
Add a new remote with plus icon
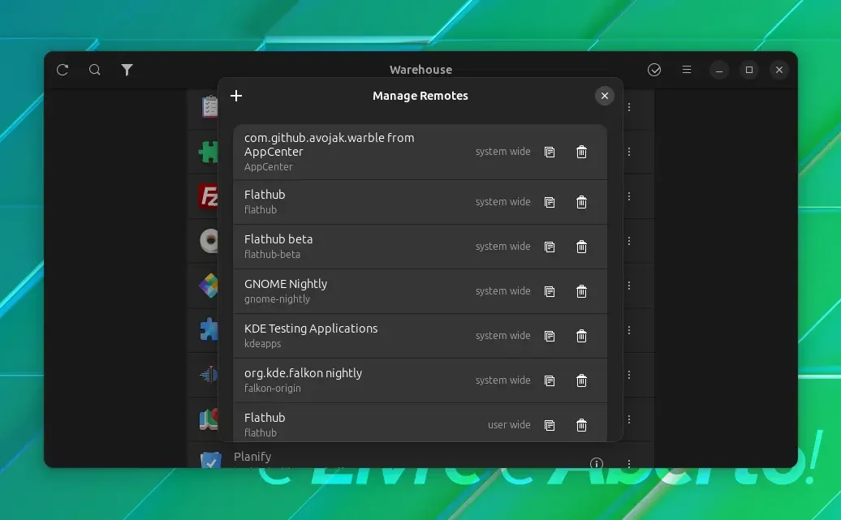[x=236, y=96]
